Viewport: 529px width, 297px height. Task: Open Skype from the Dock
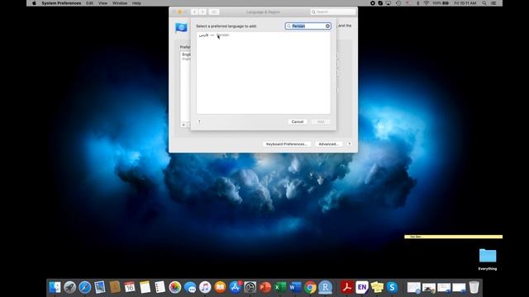[x=392, y=287]
